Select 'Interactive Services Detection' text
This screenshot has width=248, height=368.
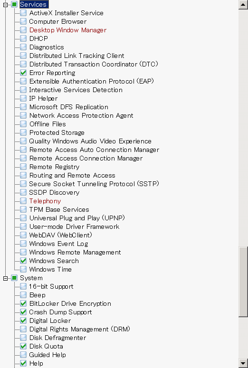coord(76,90)
